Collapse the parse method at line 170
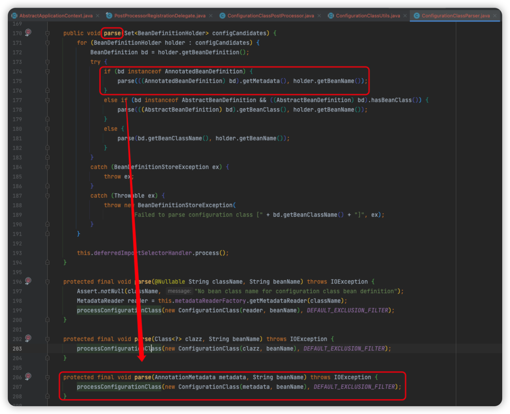The height and width of the screenshot is (414, 510). (x=47, y=33)
